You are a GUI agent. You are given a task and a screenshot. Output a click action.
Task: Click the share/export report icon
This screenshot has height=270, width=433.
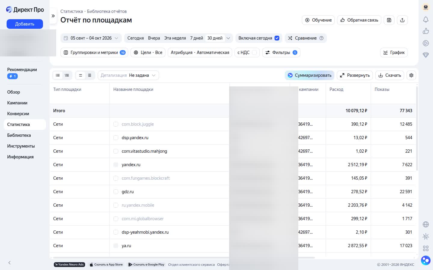click(x=402, y=20)
